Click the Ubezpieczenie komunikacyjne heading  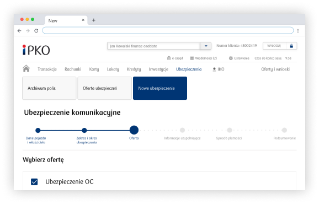pyautogui.click(x=72, y=113)
